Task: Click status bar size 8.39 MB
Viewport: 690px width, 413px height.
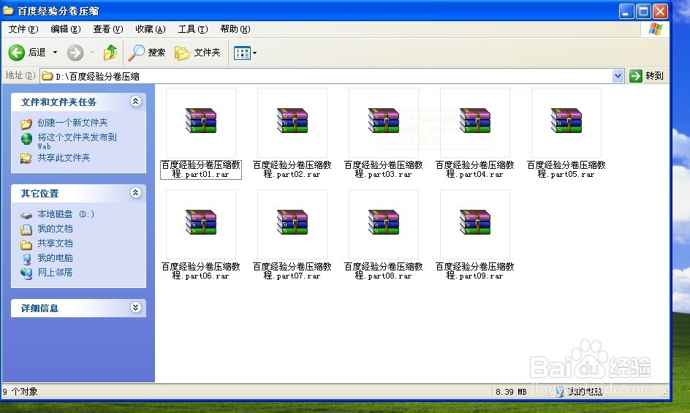Action: click(511, 391)
